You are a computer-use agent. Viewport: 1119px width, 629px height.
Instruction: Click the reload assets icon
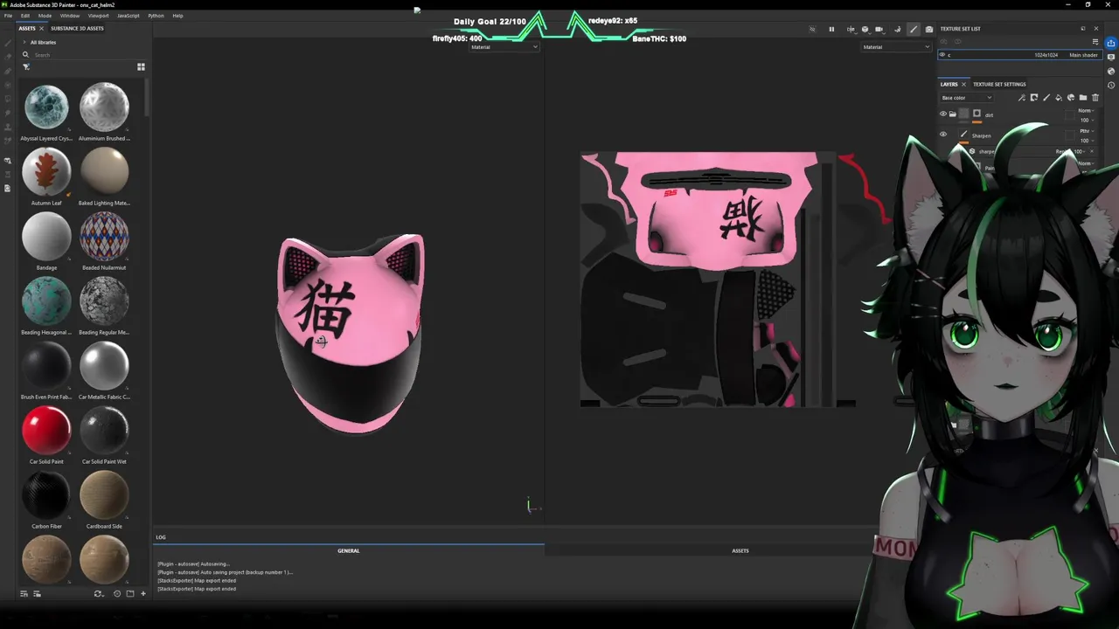pyautogui.click(x=99, y=594)
